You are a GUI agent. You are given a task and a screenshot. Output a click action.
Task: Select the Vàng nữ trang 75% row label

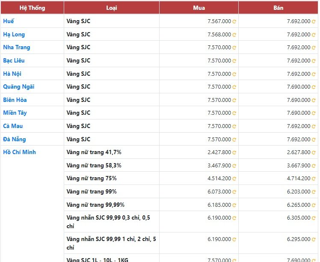(x=92, y=178)
